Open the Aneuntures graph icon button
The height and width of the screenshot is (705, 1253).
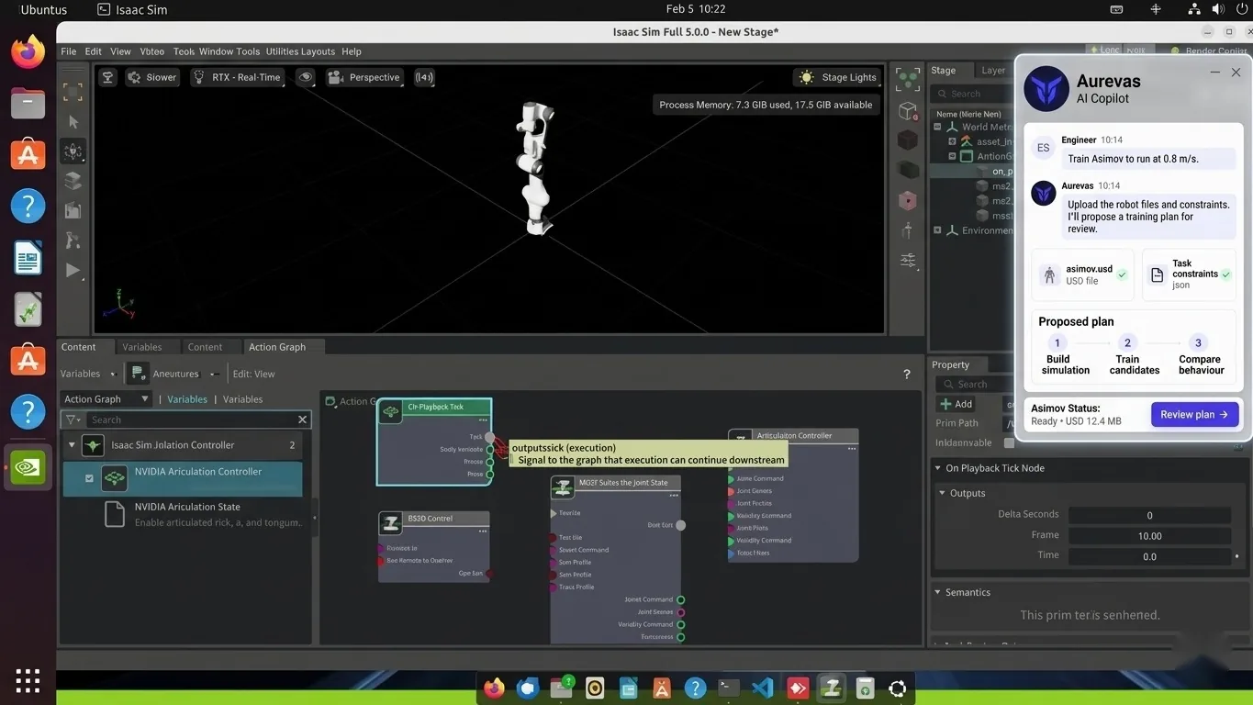(x=139, y=374)
